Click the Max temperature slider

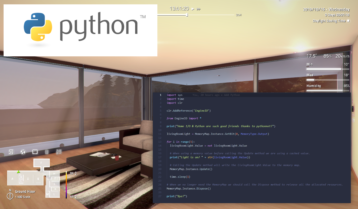click(x=328, y=80)
